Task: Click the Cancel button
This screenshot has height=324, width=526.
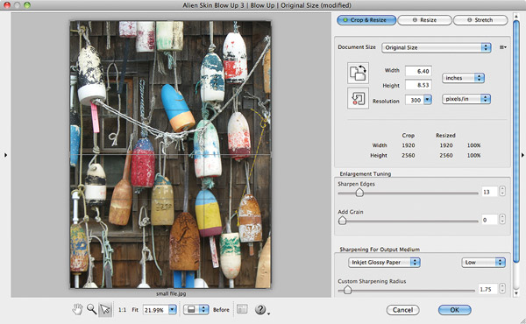Action: 402,310
